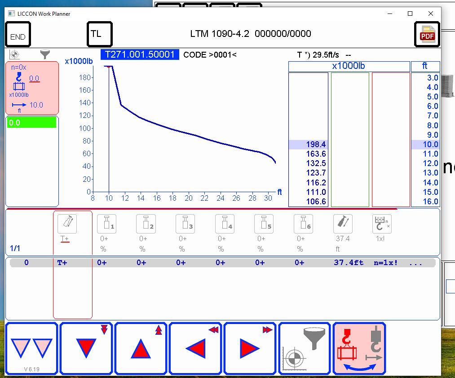
Task: Click the small filter funnel icon
Action: tap(45, 54)
